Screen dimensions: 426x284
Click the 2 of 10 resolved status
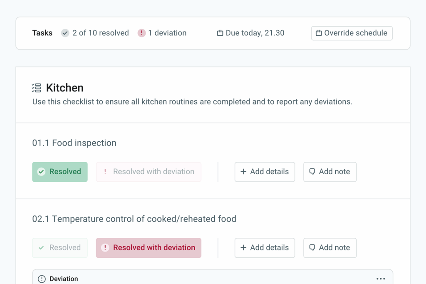pos(100,33)
